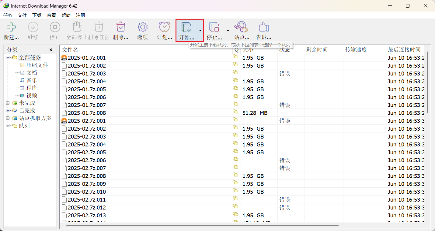Screen dimensions: 435x231
Task: Click the 删除任务 trash can icon
Action: [99, 27]
